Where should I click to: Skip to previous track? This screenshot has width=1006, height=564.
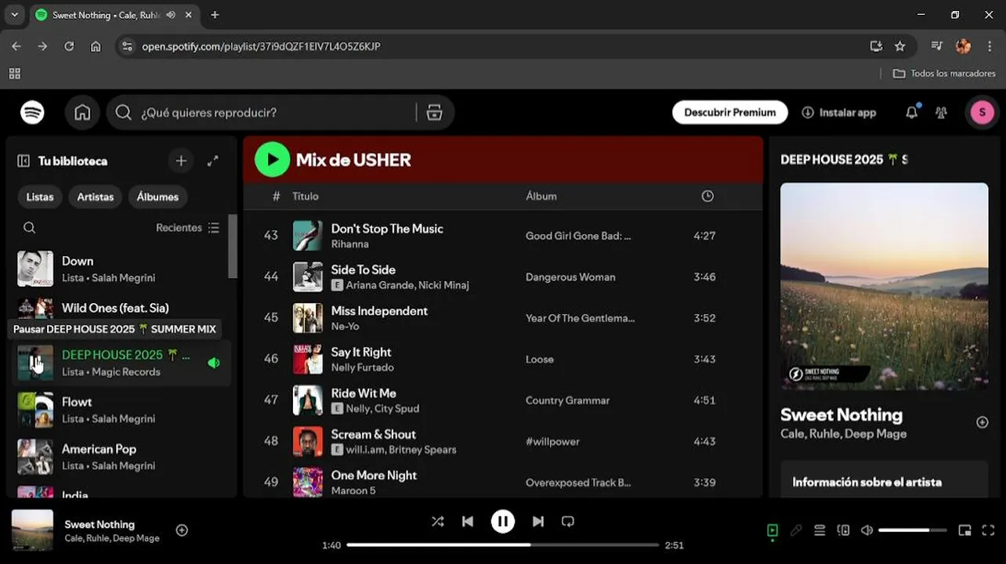click(x=468, y=522)
